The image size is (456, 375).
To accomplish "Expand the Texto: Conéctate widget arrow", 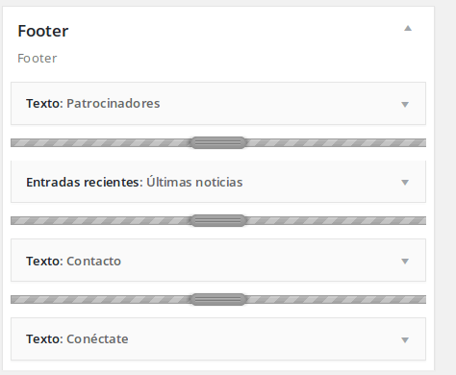I will click(x=405, y=339).
